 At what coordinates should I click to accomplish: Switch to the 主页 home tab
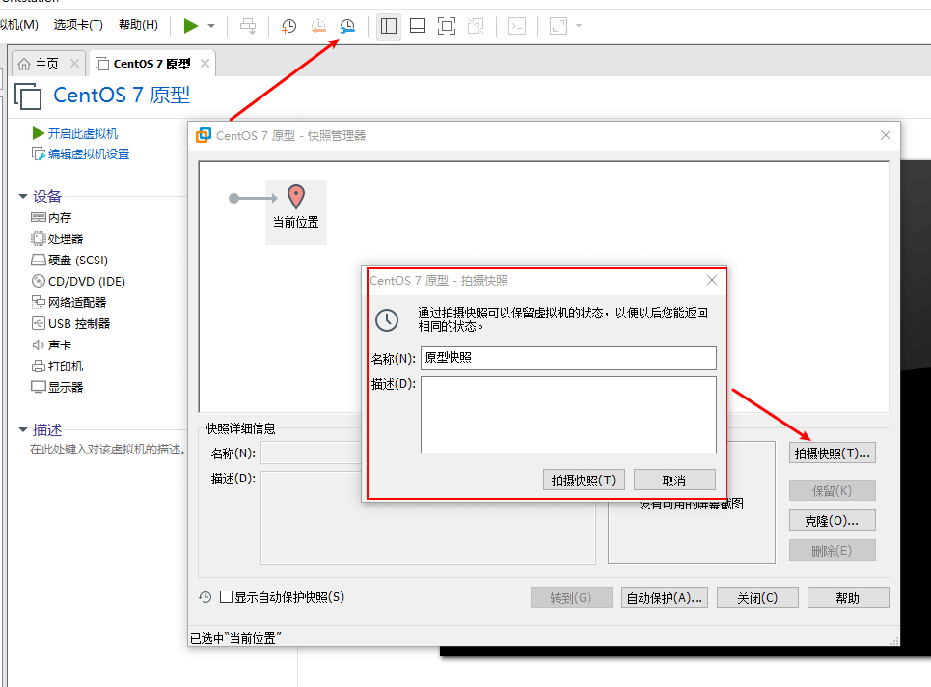pos(40,64)
